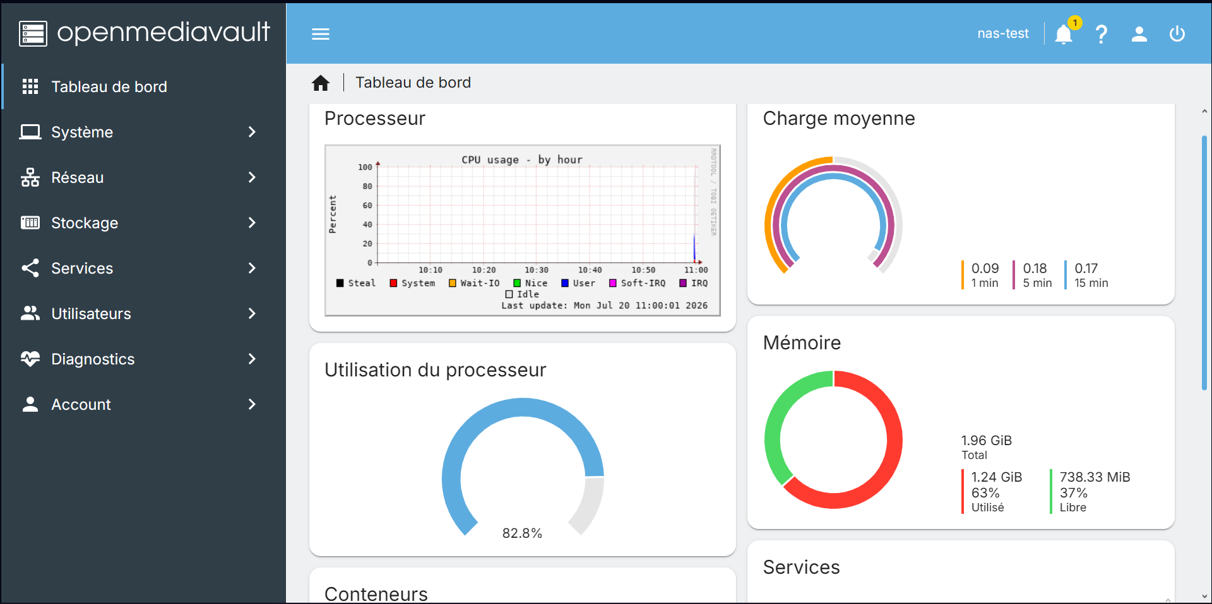The height and width of the screenshot is (604, 1212).
Task: Click the Utilisation du processeur title
Action: click(x=435, y=370)
